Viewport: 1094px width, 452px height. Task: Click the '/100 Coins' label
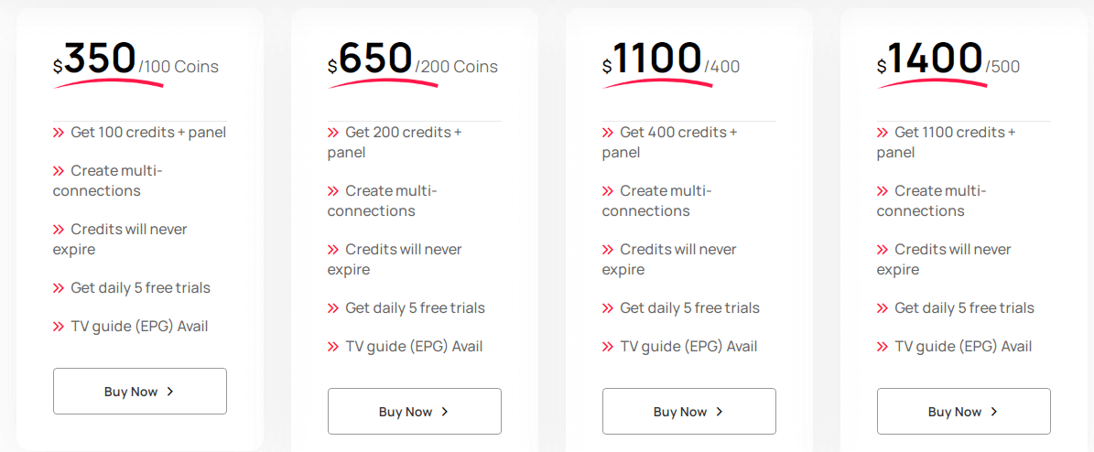[x=179, y=67]
